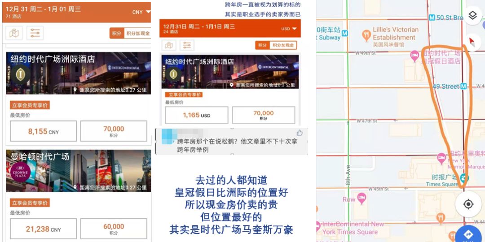Click the 71 酒店 count text
The width and height of the screenshot is (485, 242).
click(13, 17)
